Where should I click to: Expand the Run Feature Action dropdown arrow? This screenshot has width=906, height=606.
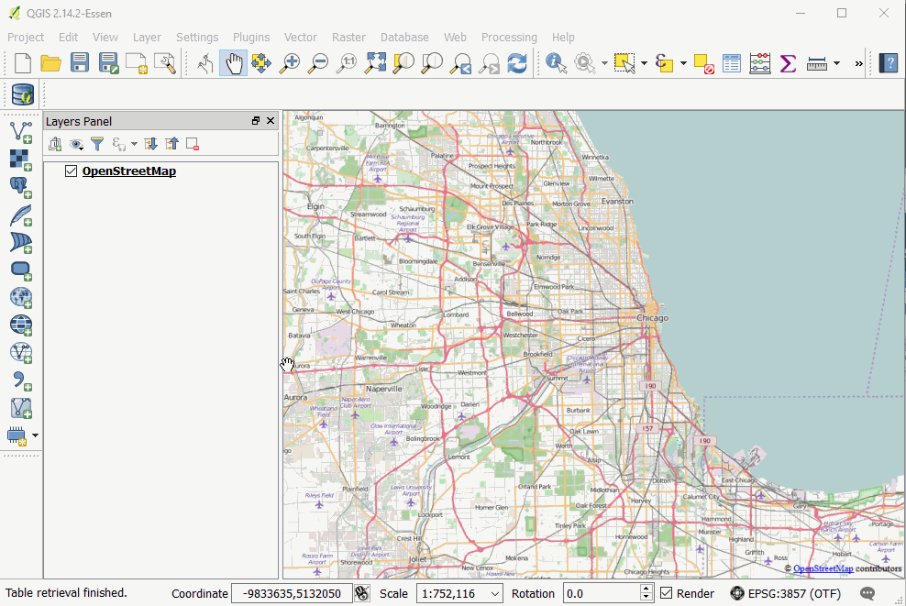coord(604,63)
